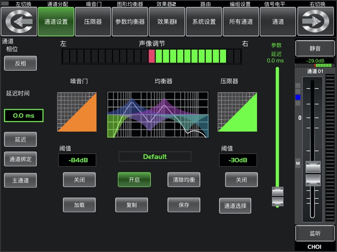Open the noise gate curve graph
The height and width of the screenshot is (252, 337).
[x=77, y=112]
